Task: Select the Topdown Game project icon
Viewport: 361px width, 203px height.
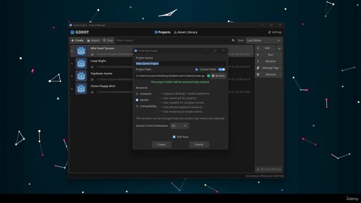Action: (81, 76)
